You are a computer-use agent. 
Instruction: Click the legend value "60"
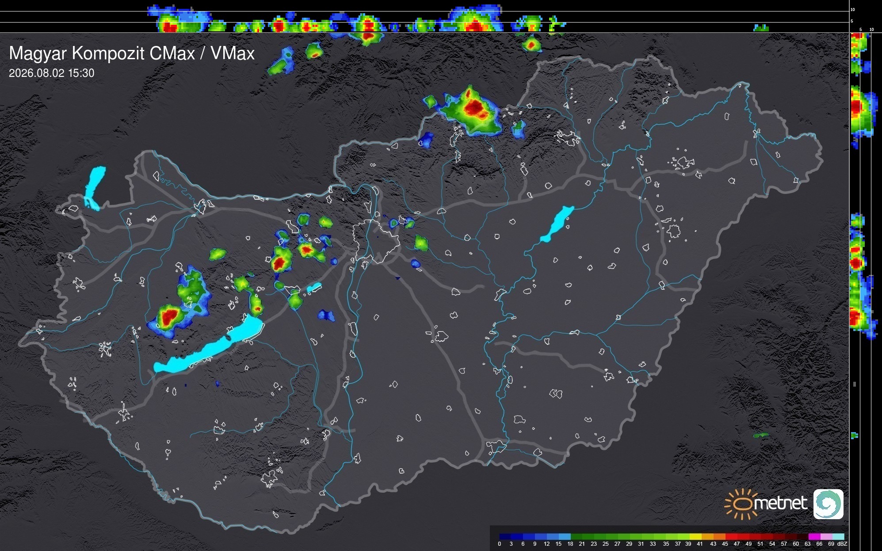(x=796, y=544)
